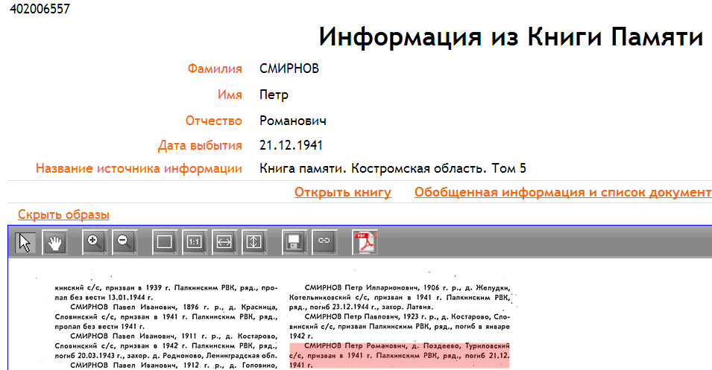Save the scanned image to disk
Screen dimensions: 712x370
294,242
